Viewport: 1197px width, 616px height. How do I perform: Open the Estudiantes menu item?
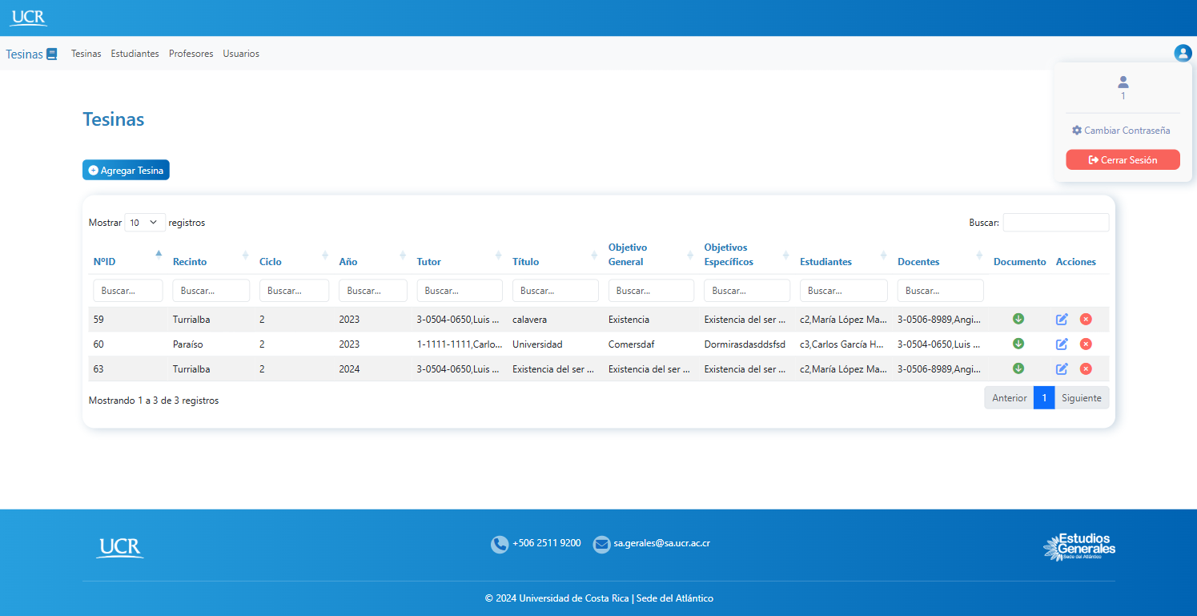tap(135, 54)
